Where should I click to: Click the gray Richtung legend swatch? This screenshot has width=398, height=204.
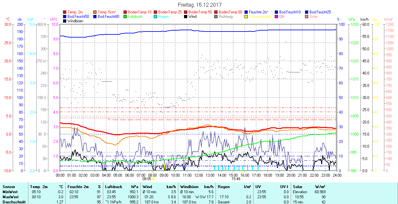tap(216, 17)
